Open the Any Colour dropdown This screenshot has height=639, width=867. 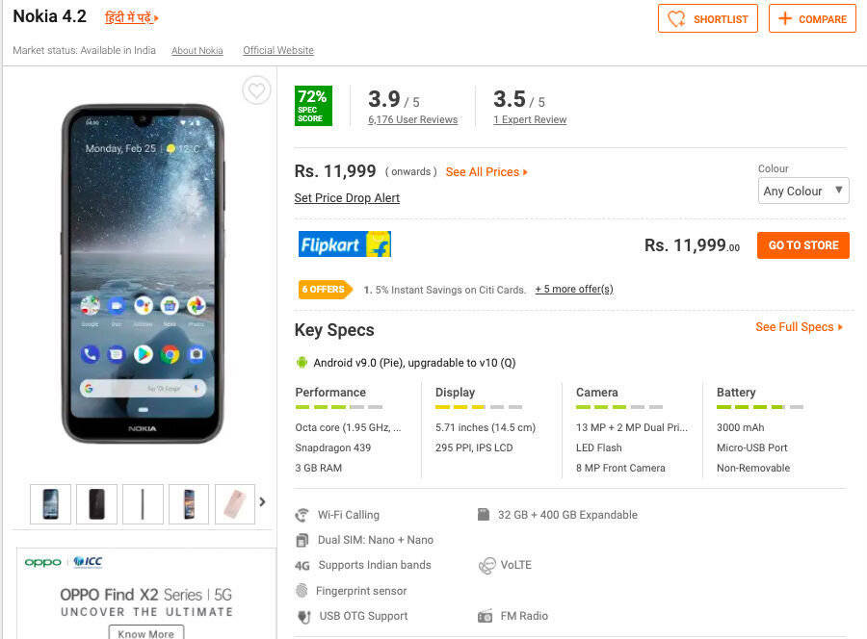[803, 191]
